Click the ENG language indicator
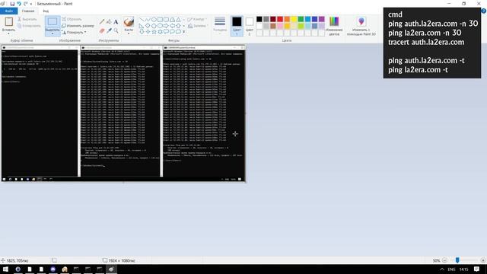The height and width of the screenshot is (274, 487). 451,269
